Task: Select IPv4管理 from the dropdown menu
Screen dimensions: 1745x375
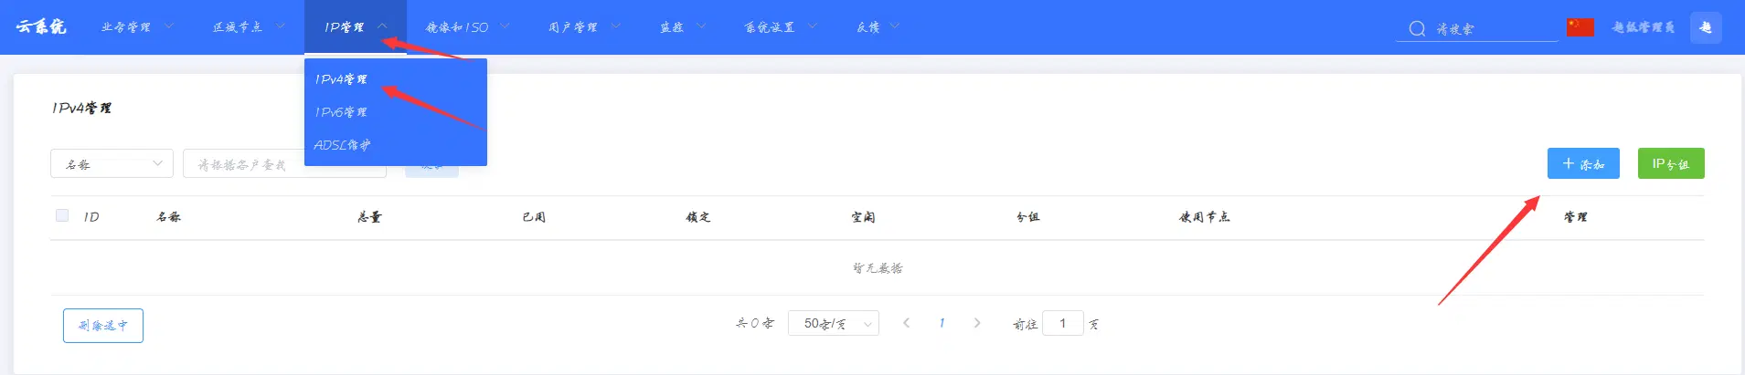Action: click(x=341, y=79)
